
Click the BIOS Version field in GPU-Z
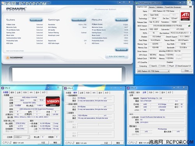pos(168,26)
